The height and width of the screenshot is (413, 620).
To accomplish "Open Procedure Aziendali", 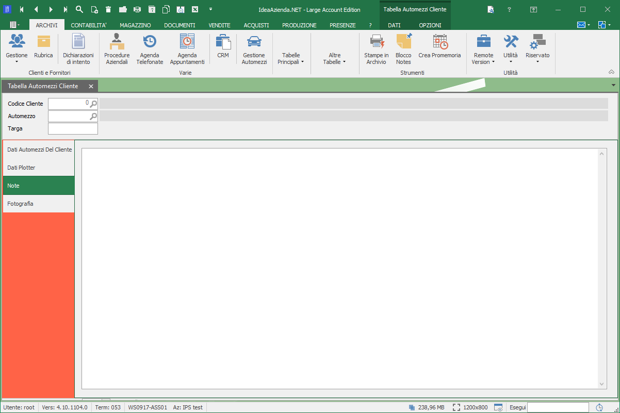I will point(117,49).
